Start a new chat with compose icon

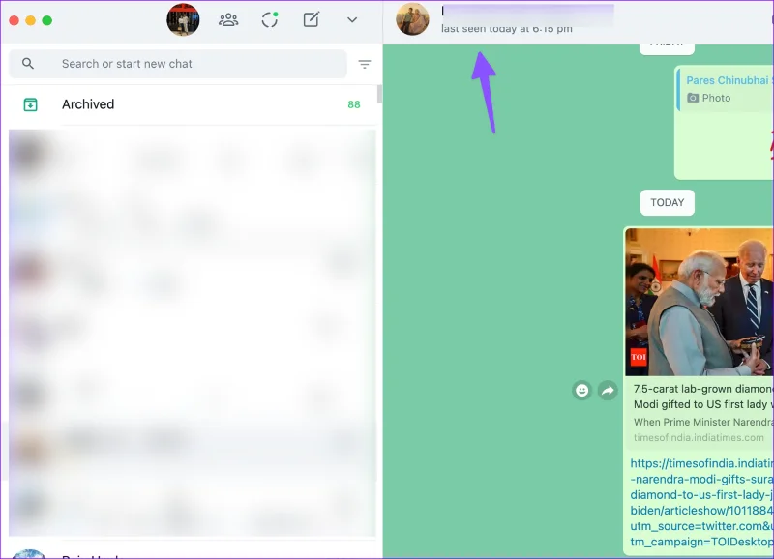point(311,19)
